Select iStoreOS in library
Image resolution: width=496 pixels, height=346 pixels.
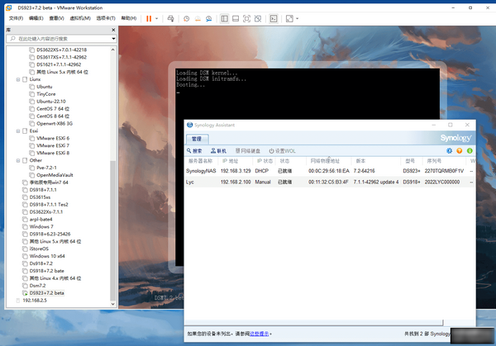pos(39,249)
